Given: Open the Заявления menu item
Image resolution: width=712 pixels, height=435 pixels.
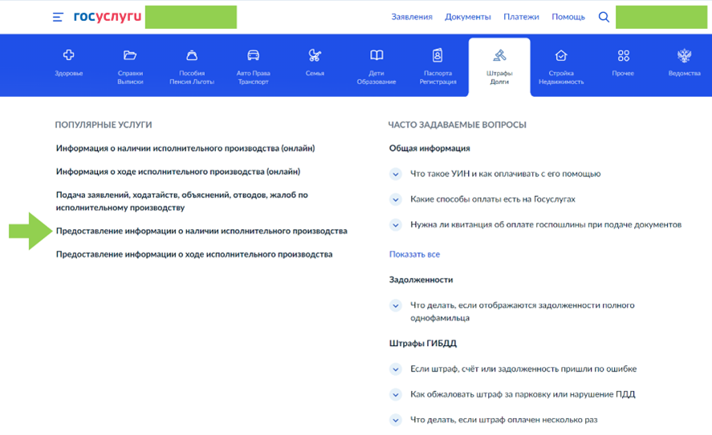Looking at the screenshot, I should coord(412,17).
